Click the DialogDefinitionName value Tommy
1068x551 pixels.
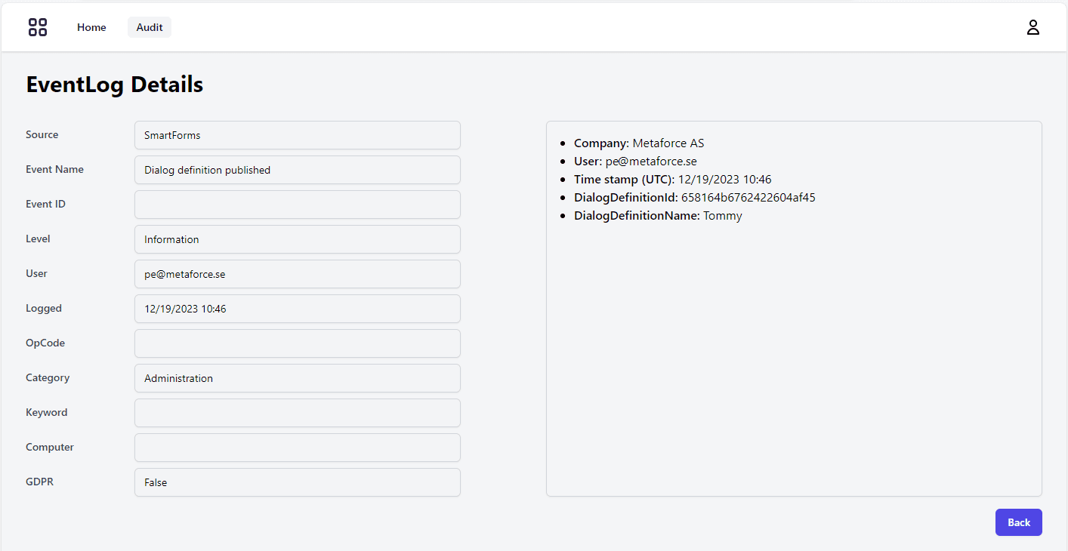723,215
